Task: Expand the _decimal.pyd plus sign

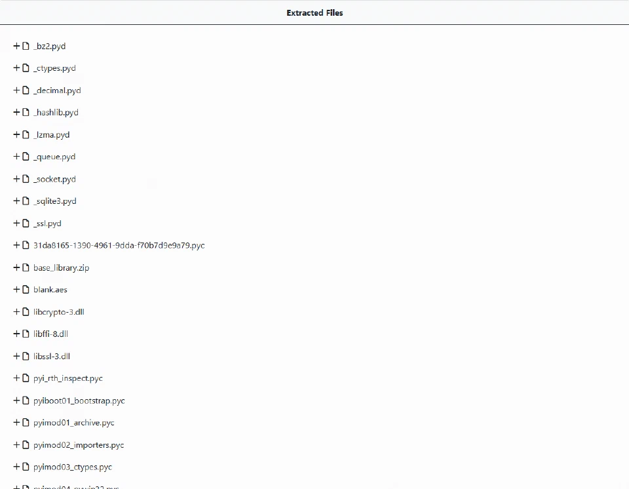Action: pyautogui.click(x=16, y=90)
